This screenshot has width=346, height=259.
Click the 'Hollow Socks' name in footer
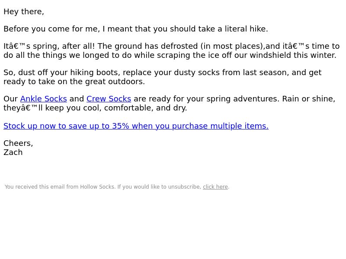tap(97, 187)
